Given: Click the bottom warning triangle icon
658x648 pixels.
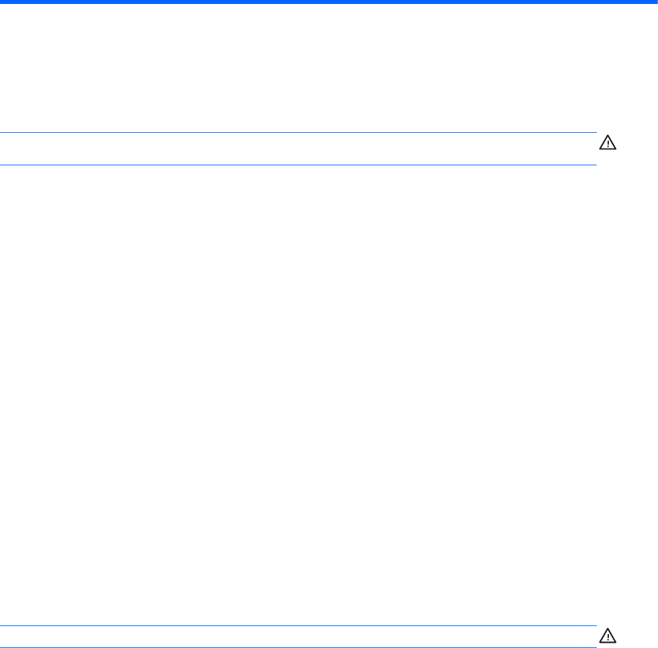Looking at the screenshot, I should click(608, 635).
